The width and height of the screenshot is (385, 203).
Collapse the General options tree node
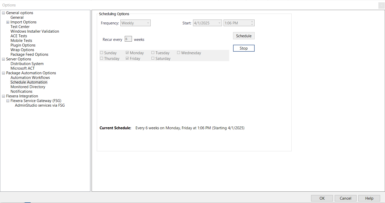[4, 13]
